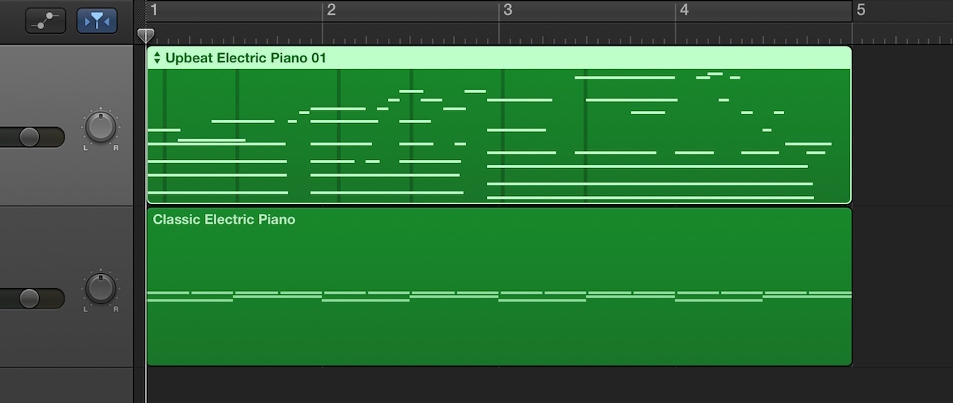953x403 pixels.
Task: Open loop variations arrows on Upbeat Electric Piano 01
Action: (157, 58)
